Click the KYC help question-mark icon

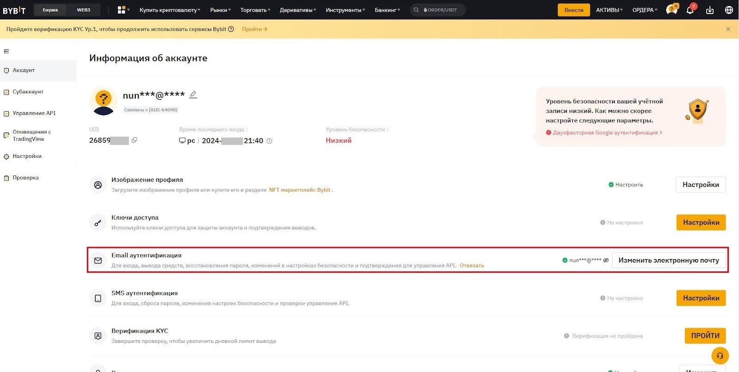(x=231, y=29)
